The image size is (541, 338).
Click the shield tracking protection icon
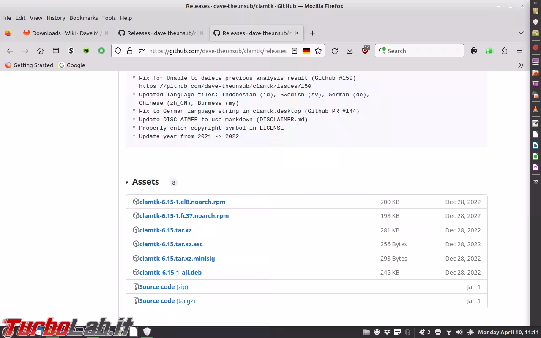(118, 51)
